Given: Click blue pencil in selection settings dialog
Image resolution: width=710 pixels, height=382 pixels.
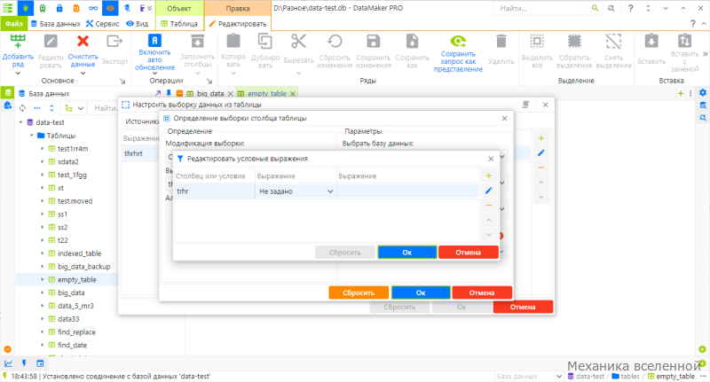Looking at the screenshot, I should (x=540, y=153).
